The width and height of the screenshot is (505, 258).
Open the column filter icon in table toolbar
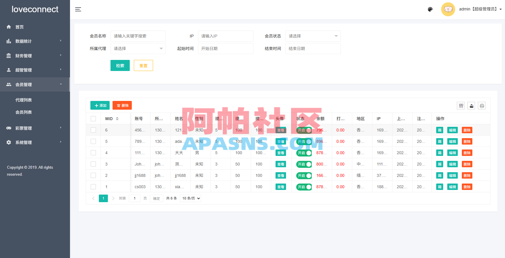point(461,106)
